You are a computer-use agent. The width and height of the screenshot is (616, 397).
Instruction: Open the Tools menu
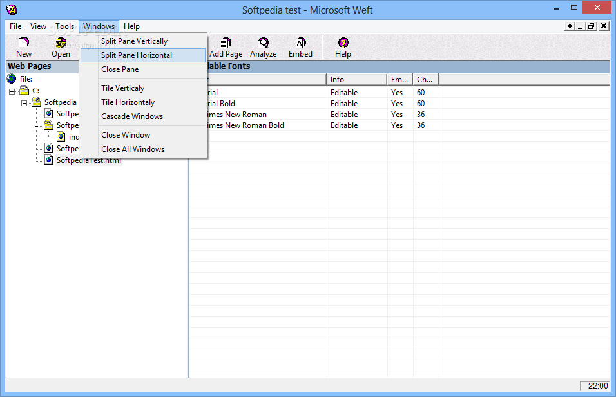pyautogui.click(x=65, y=26)
